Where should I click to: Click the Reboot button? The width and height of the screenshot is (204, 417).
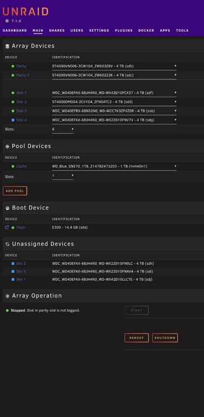pyautogui.click(x=136, y=338)
